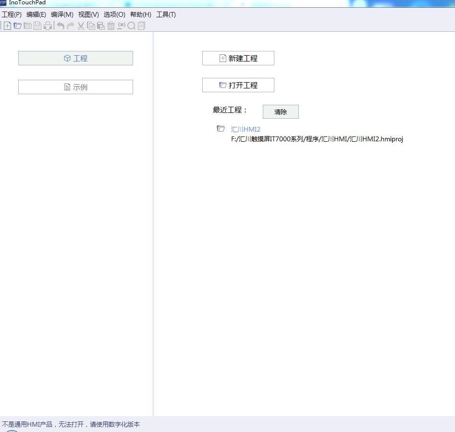
Task: Click the 新建工程 button
Action: (x=238, y=58)
